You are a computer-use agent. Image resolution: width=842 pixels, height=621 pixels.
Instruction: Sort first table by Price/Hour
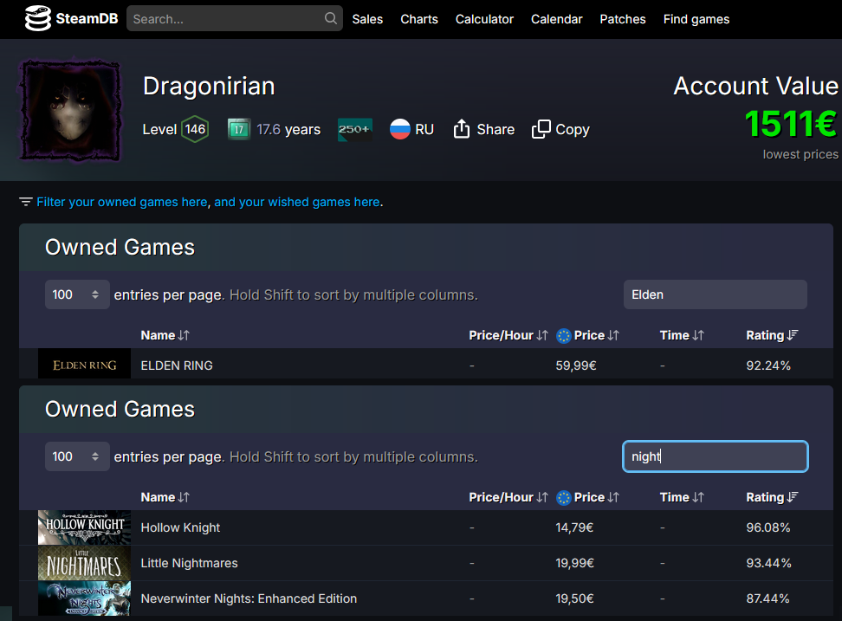coord(508,335)
